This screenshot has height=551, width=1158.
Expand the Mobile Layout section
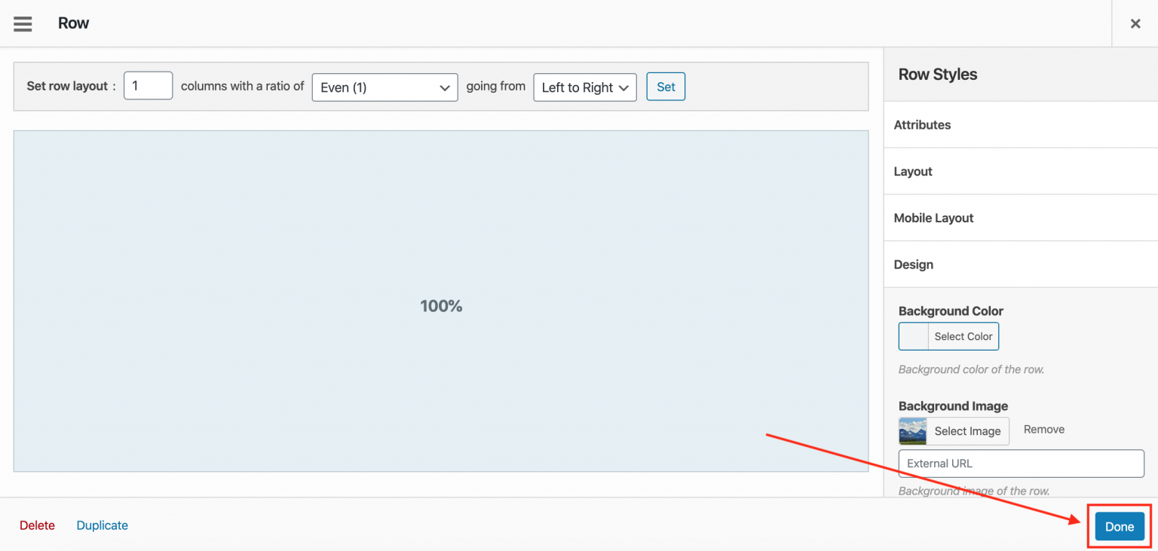point(1021,219)
